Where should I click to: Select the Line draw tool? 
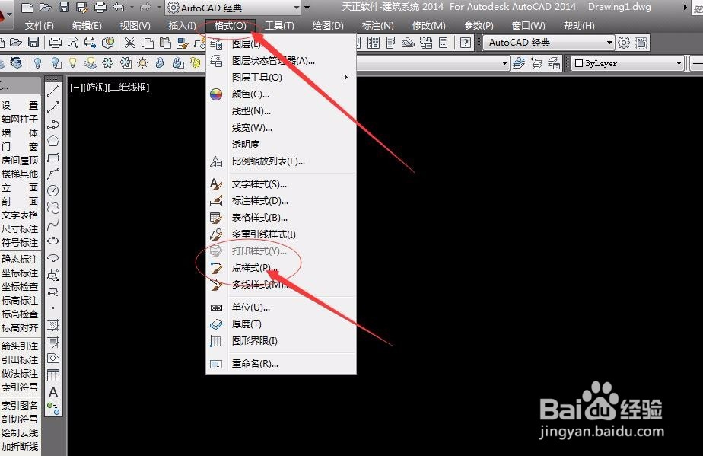pos(53,91)
